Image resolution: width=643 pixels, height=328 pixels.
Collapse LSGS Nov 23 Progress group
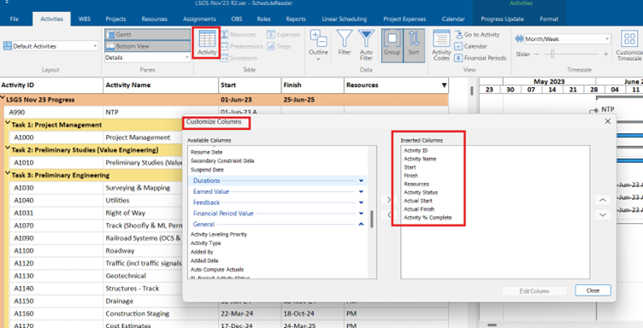pyautogui.click(x=3, y=98)
